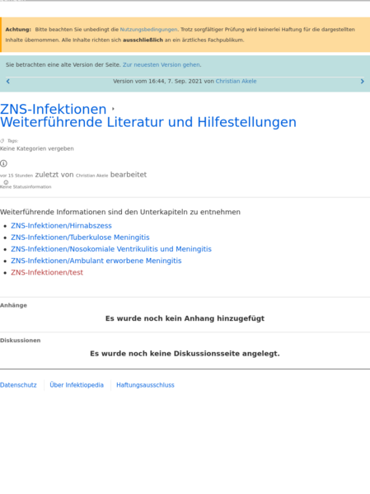370x494 pixels.
Task: Follow the 'Zur neuesten Version gehen' link
Action: tap(162, 64)
